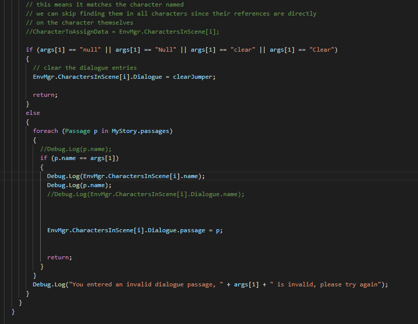This screenshot has width=418, height=324.
Task: Click Debug.Log(EnvMgr.CharactersInScene[i].name); on the highlighted line
Action: coord(126,176)
